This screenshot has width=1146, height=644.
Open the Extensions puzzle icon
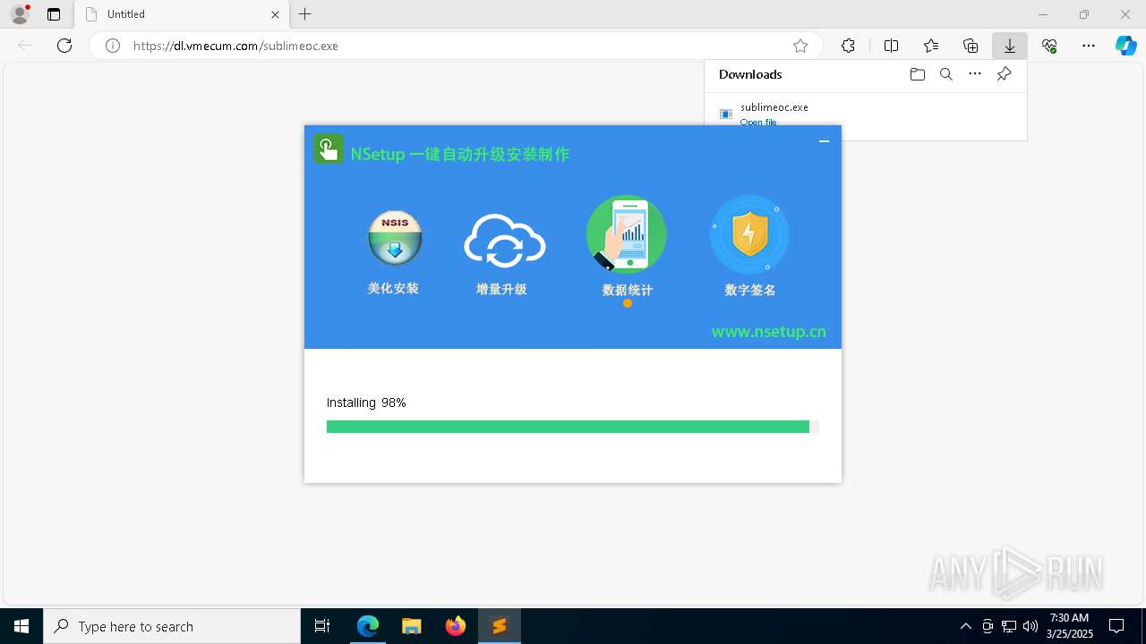[848, 46]
